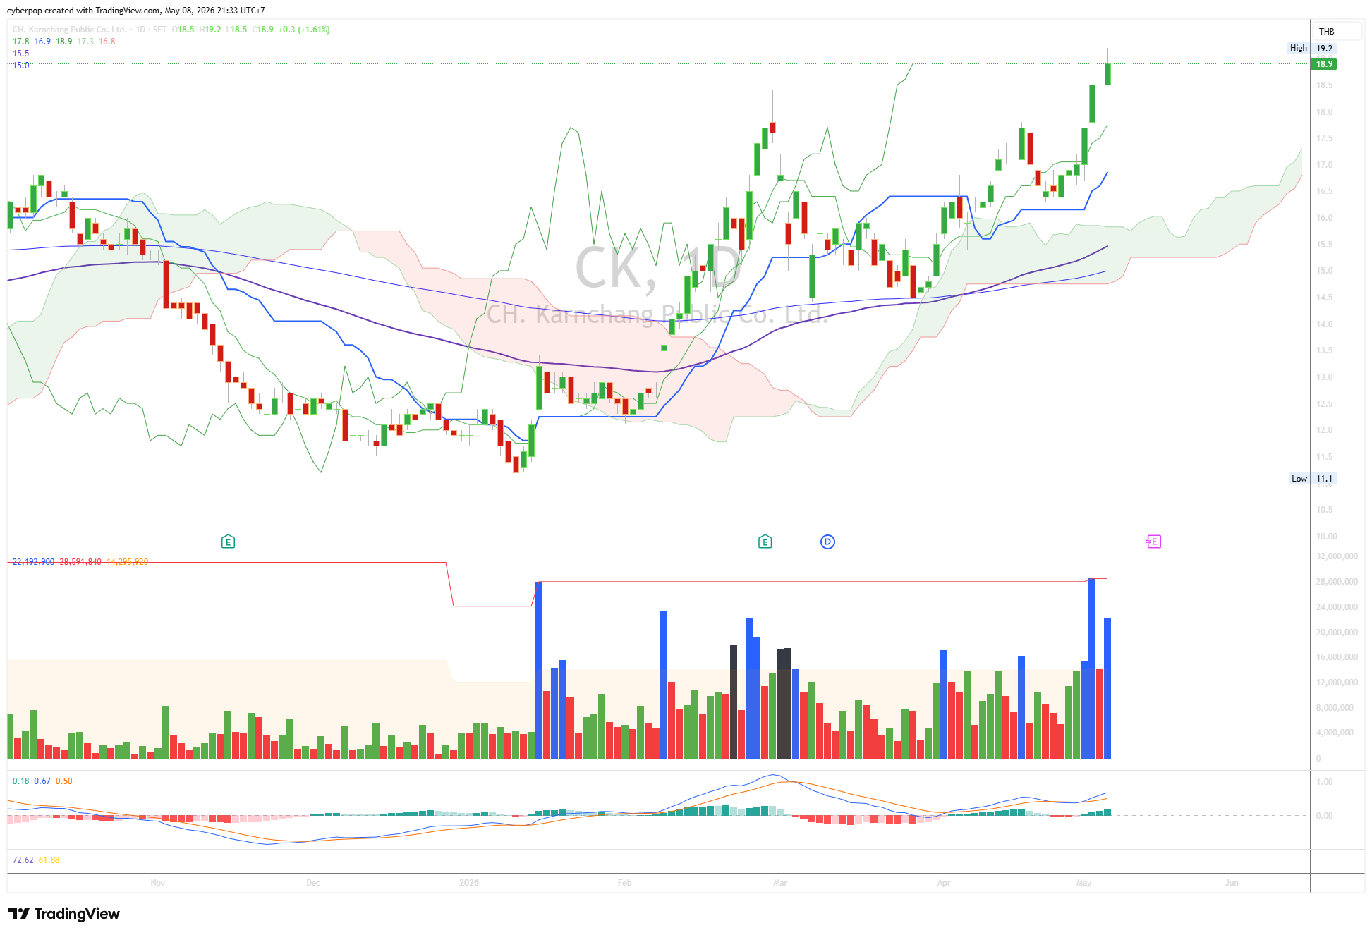
Task: Select 8,000,000 on the volume axis
Action: (1335, 708)
